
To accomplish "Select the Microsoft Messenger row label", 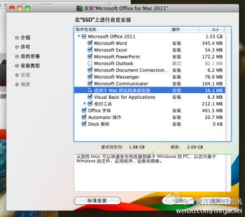I will (116, 77).
